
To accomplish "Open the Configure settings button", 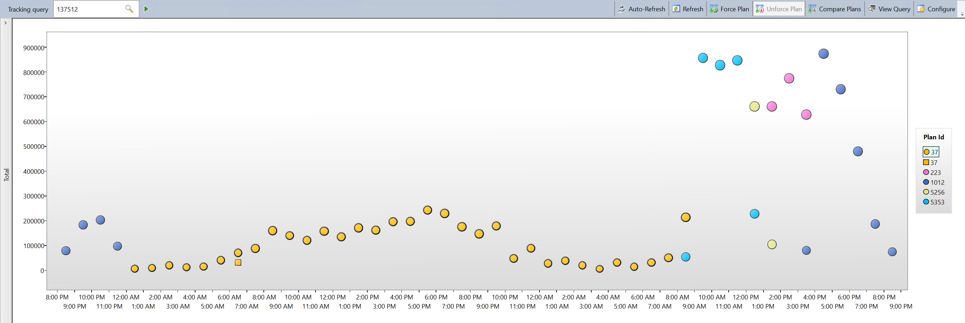I will (936, 9).
